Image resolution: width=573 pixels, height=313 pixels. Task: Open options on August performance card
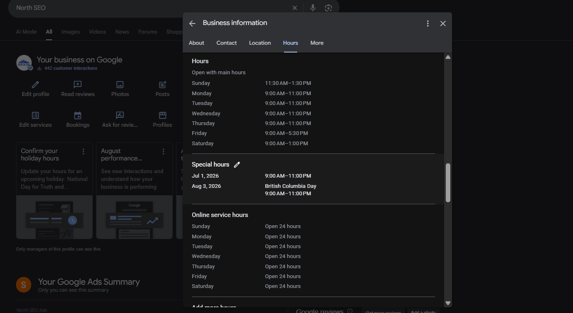[163, 151]
